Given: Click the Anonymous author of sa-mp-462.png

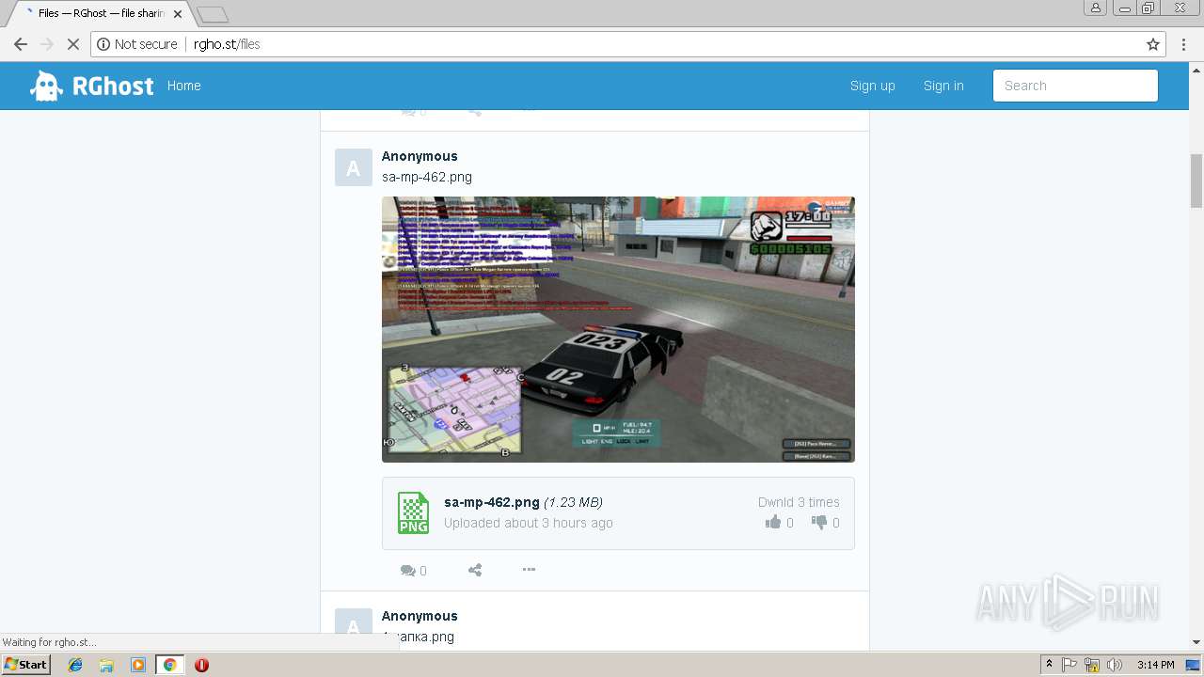Looking at the screenshot, I should [x=420, y=156].
